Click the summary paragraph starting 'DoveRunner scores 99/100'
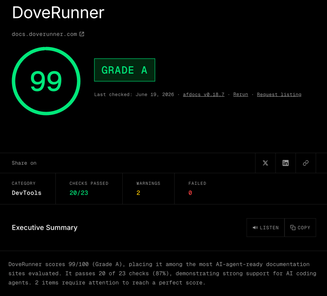Screen dimensions: 327x296 pyautogui.click(x=162, y=274)
